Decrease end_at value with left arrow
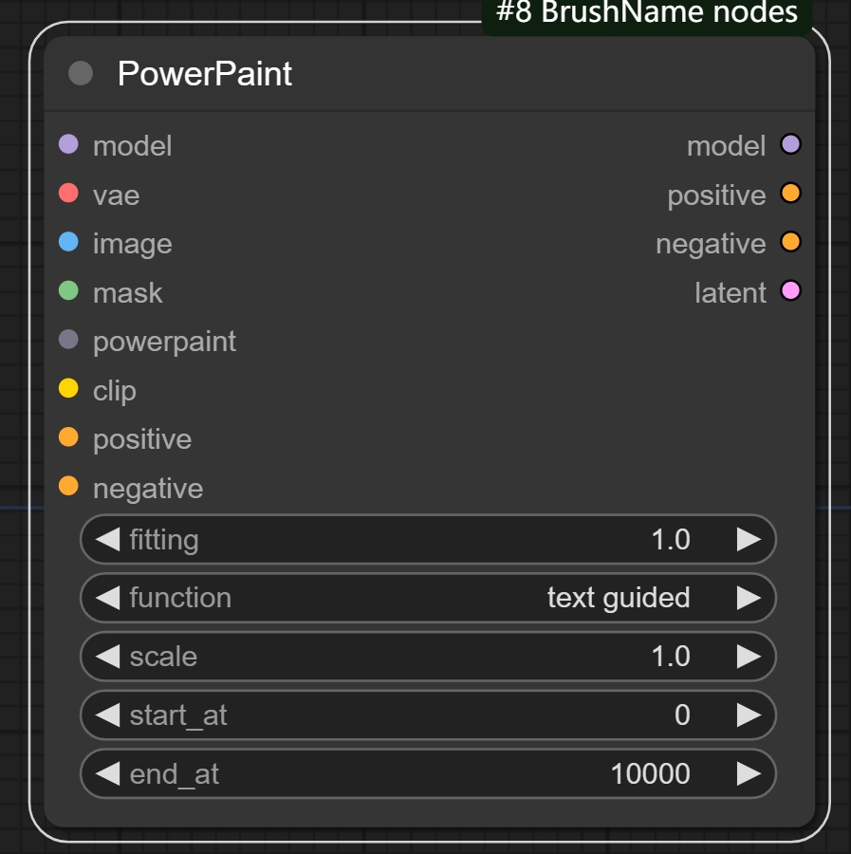 (108, 774)
